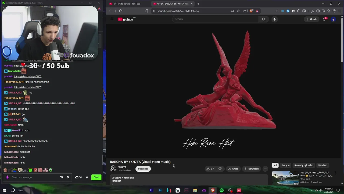Viewport: 344px width, 194px height.
Task: Like the BARCHA-BY video
Action: tap(210, 169)
